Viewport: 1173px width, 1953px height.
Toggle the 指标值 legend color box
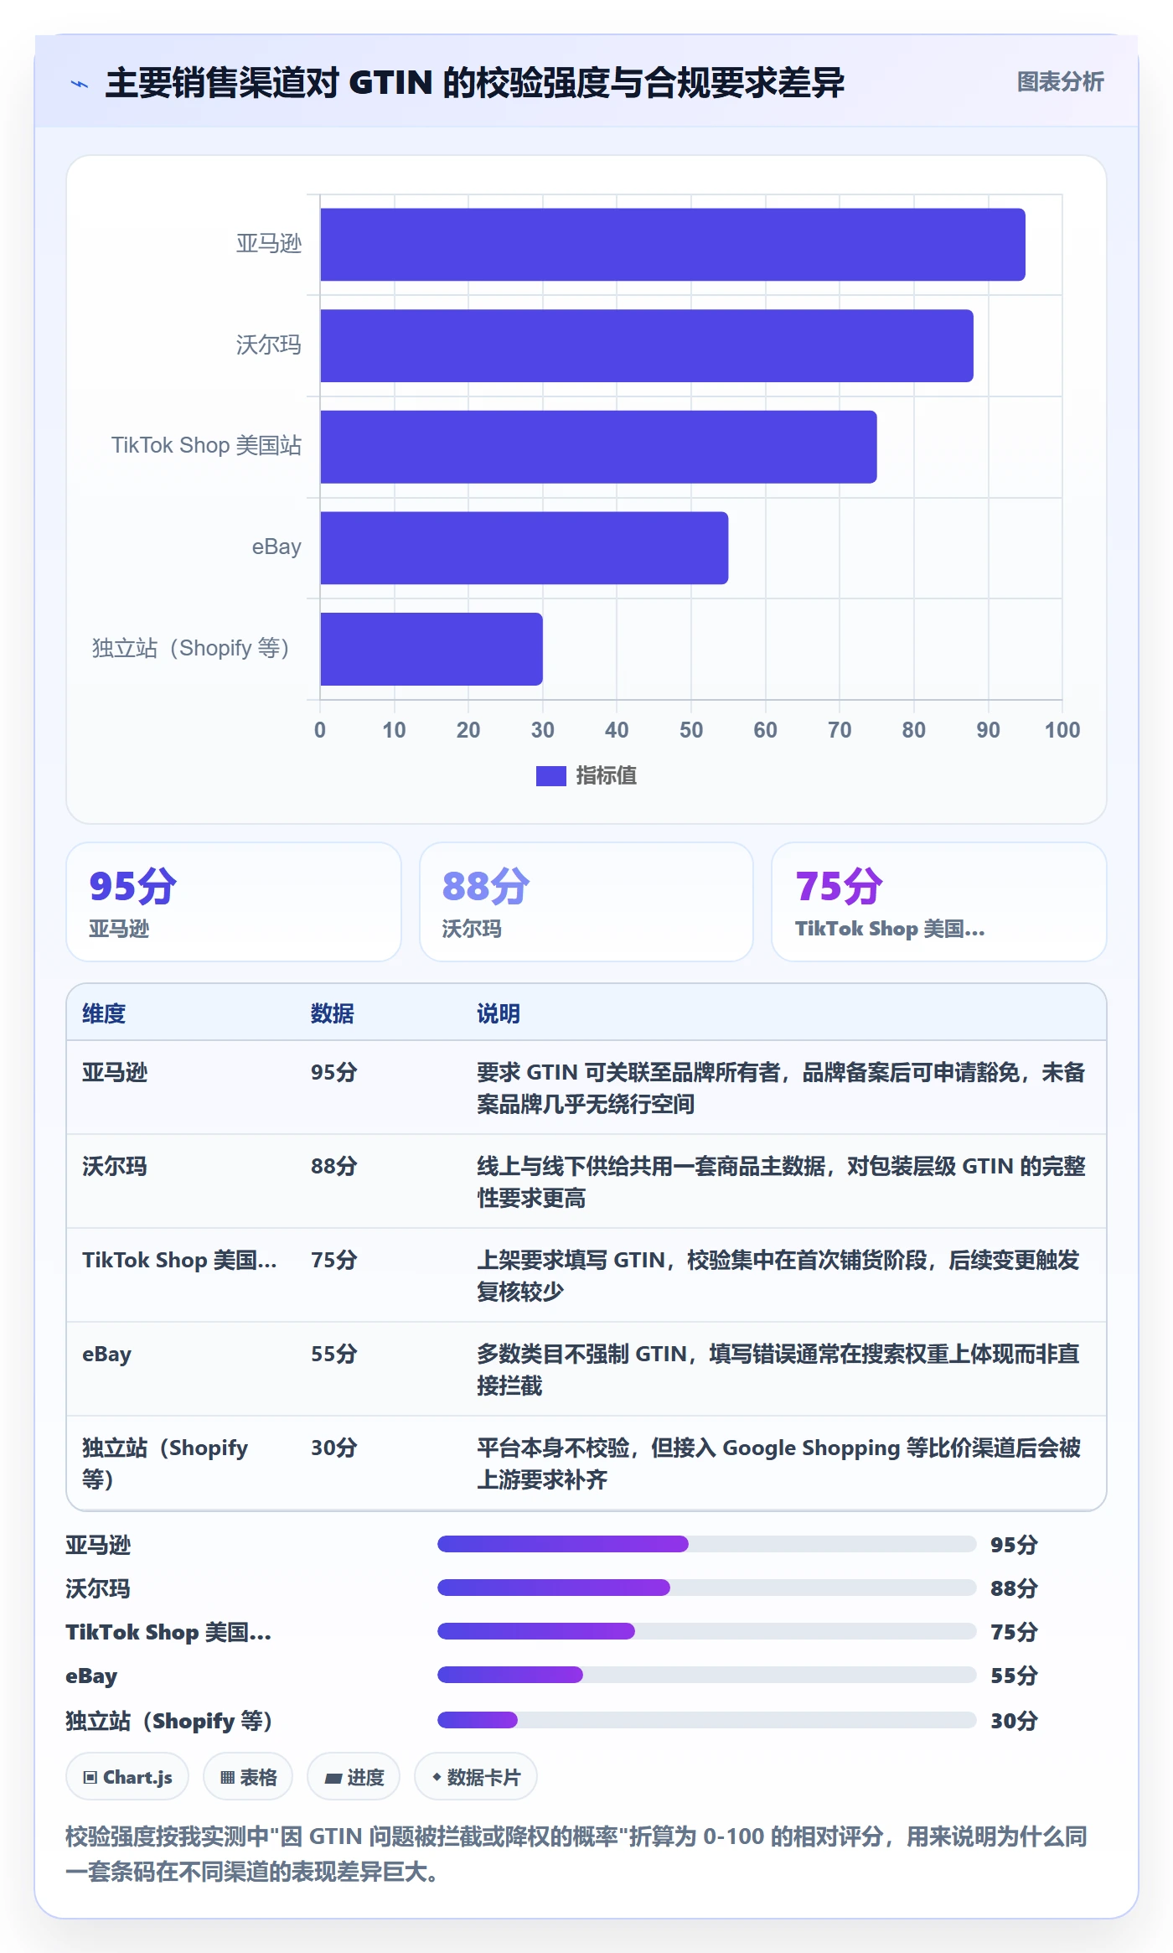click(x=550, y=776)
